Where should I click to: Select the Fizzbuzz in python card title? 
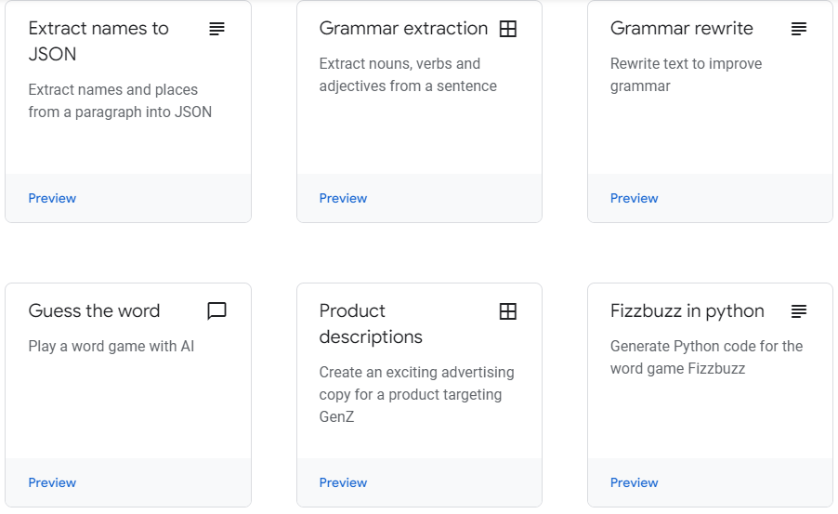pyautogui.click(x=687, y=311)
